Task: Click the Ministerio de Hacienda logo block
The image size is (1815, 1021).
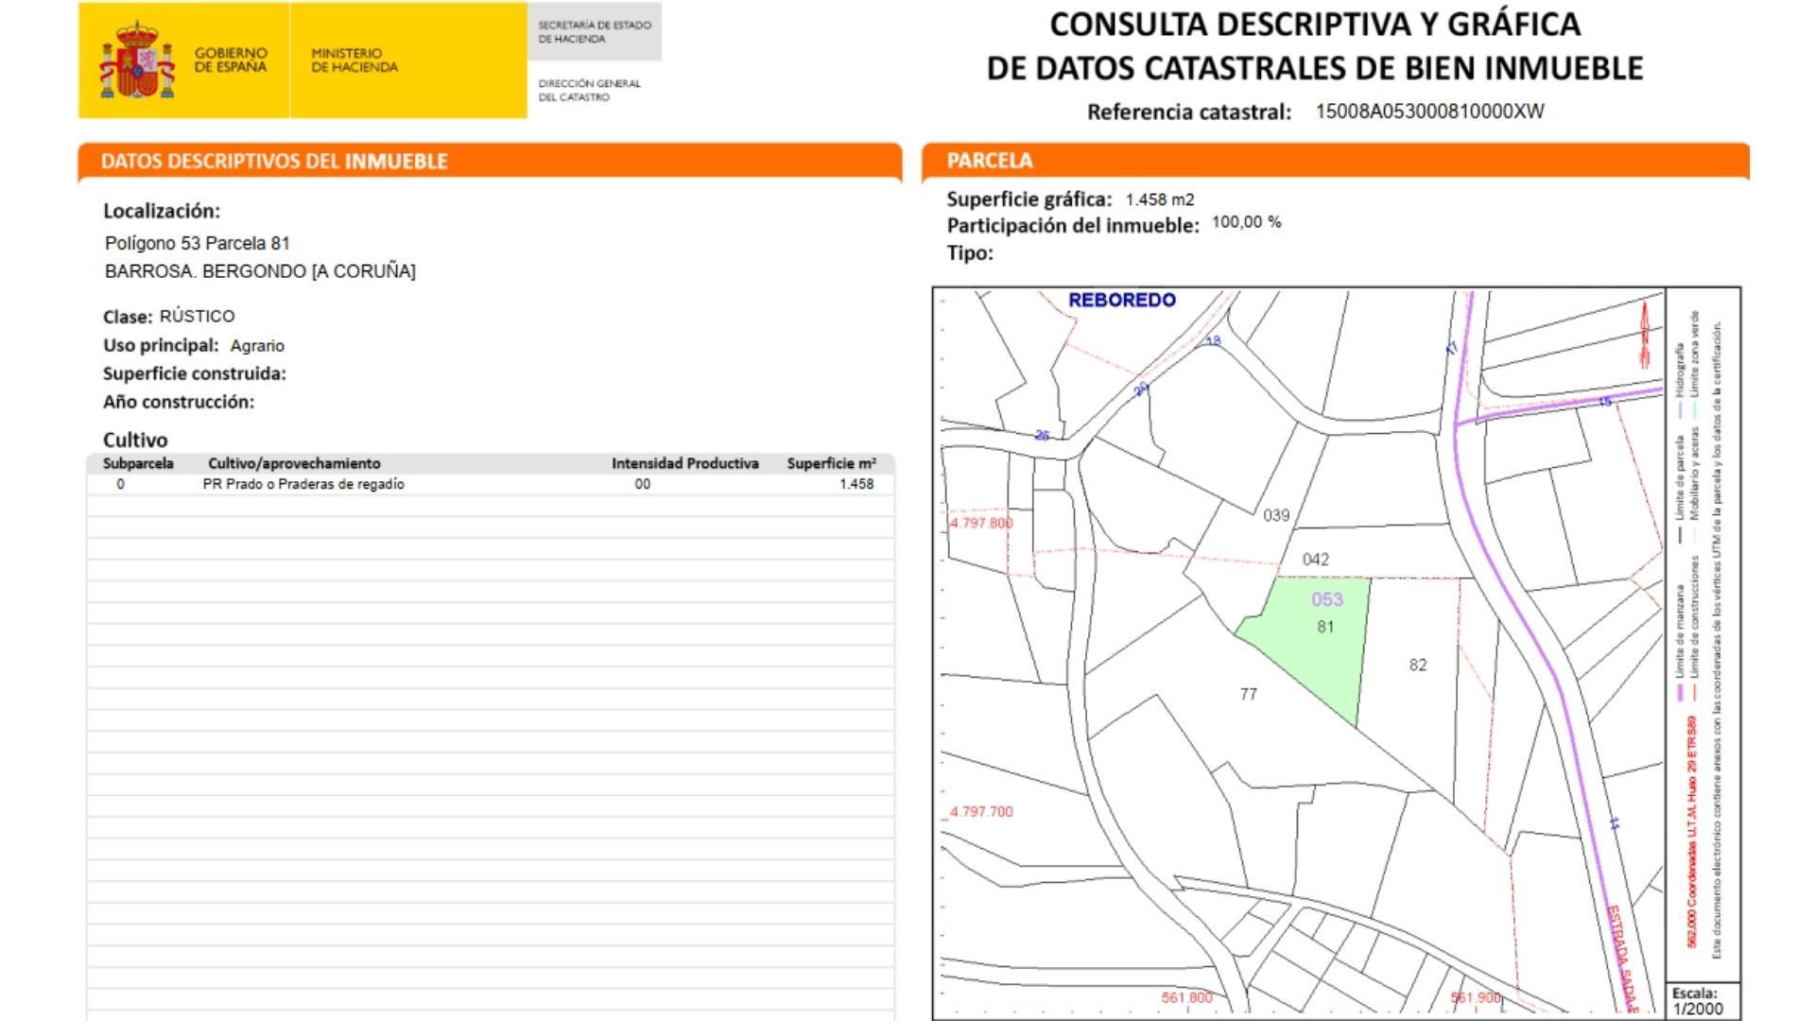Action: [x=354, y=61]
